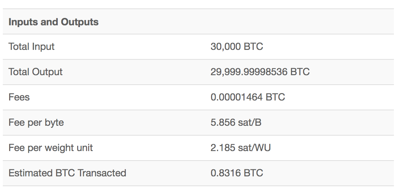The width and height of the screenshot is (408, 189).
Task: Click the word Outputs in the header
Action: (x=80, y=22)
